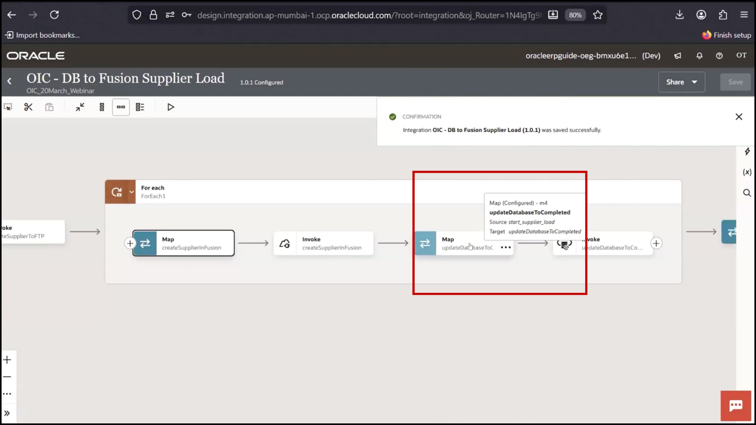This screenshot has height=425, width=756.
Task: Click the paste clipboard tool
Action: pos(49,107)
